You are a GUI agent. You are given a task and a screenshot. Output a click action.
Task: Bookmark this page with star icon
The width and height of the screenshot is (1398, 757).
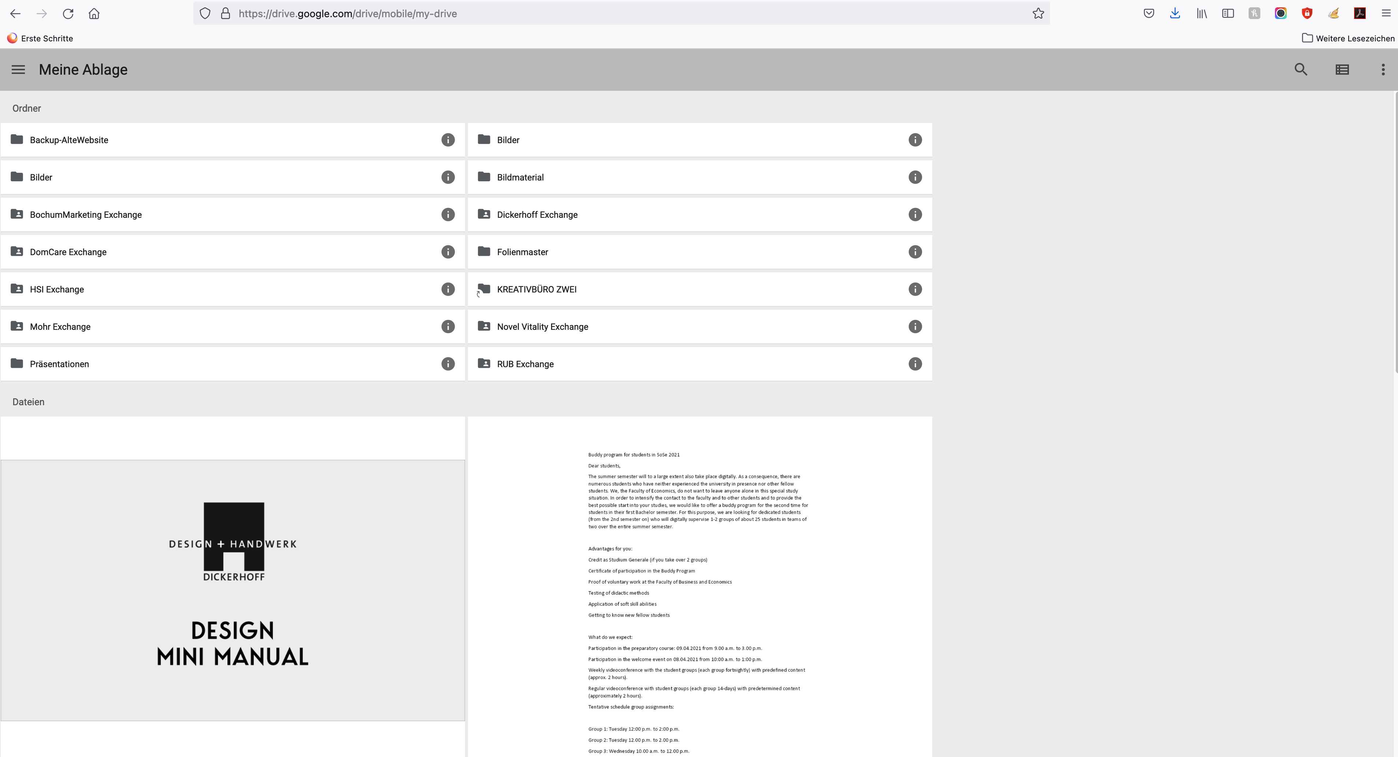(x=1038, y=14)
